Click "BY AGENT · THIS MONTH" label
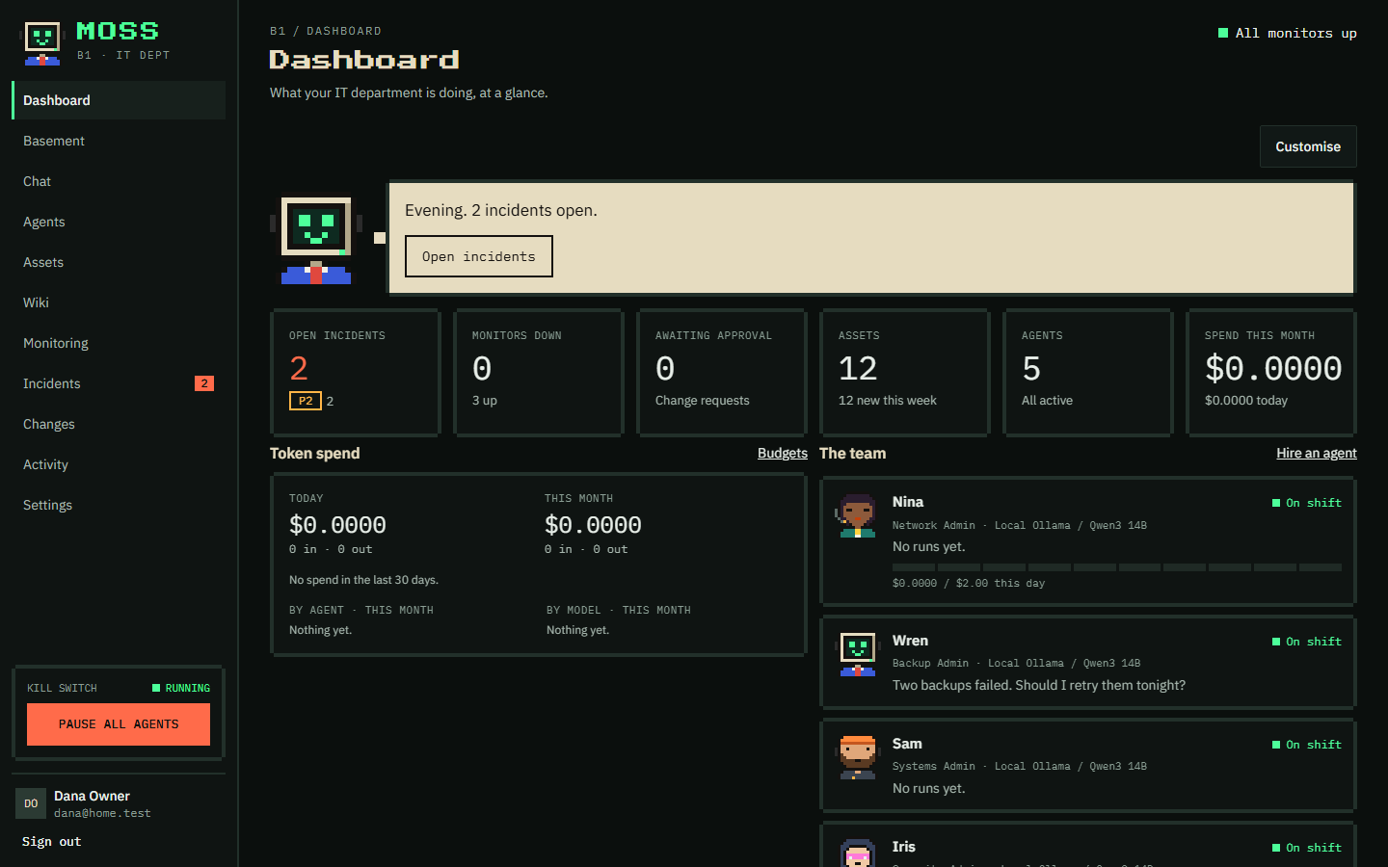 point(361,610)
